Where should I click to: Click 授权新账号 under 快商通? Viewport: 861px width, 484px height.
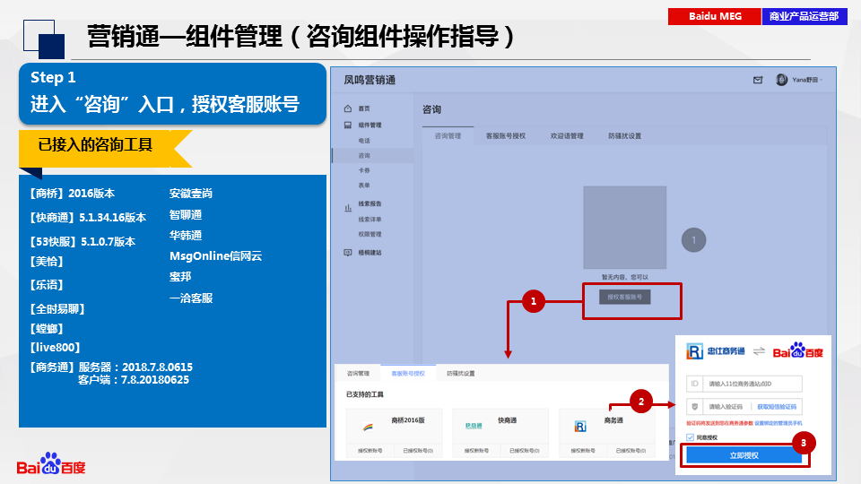pos(476,451)
